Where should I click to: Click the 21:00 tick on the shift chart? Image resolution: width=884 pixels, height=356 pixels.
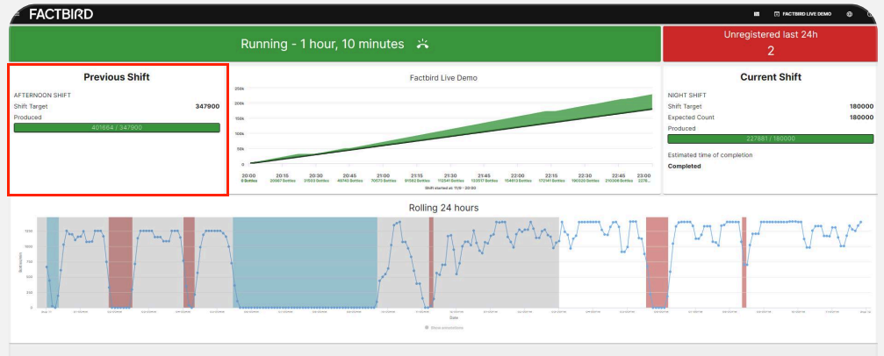[x=383, y=175]
